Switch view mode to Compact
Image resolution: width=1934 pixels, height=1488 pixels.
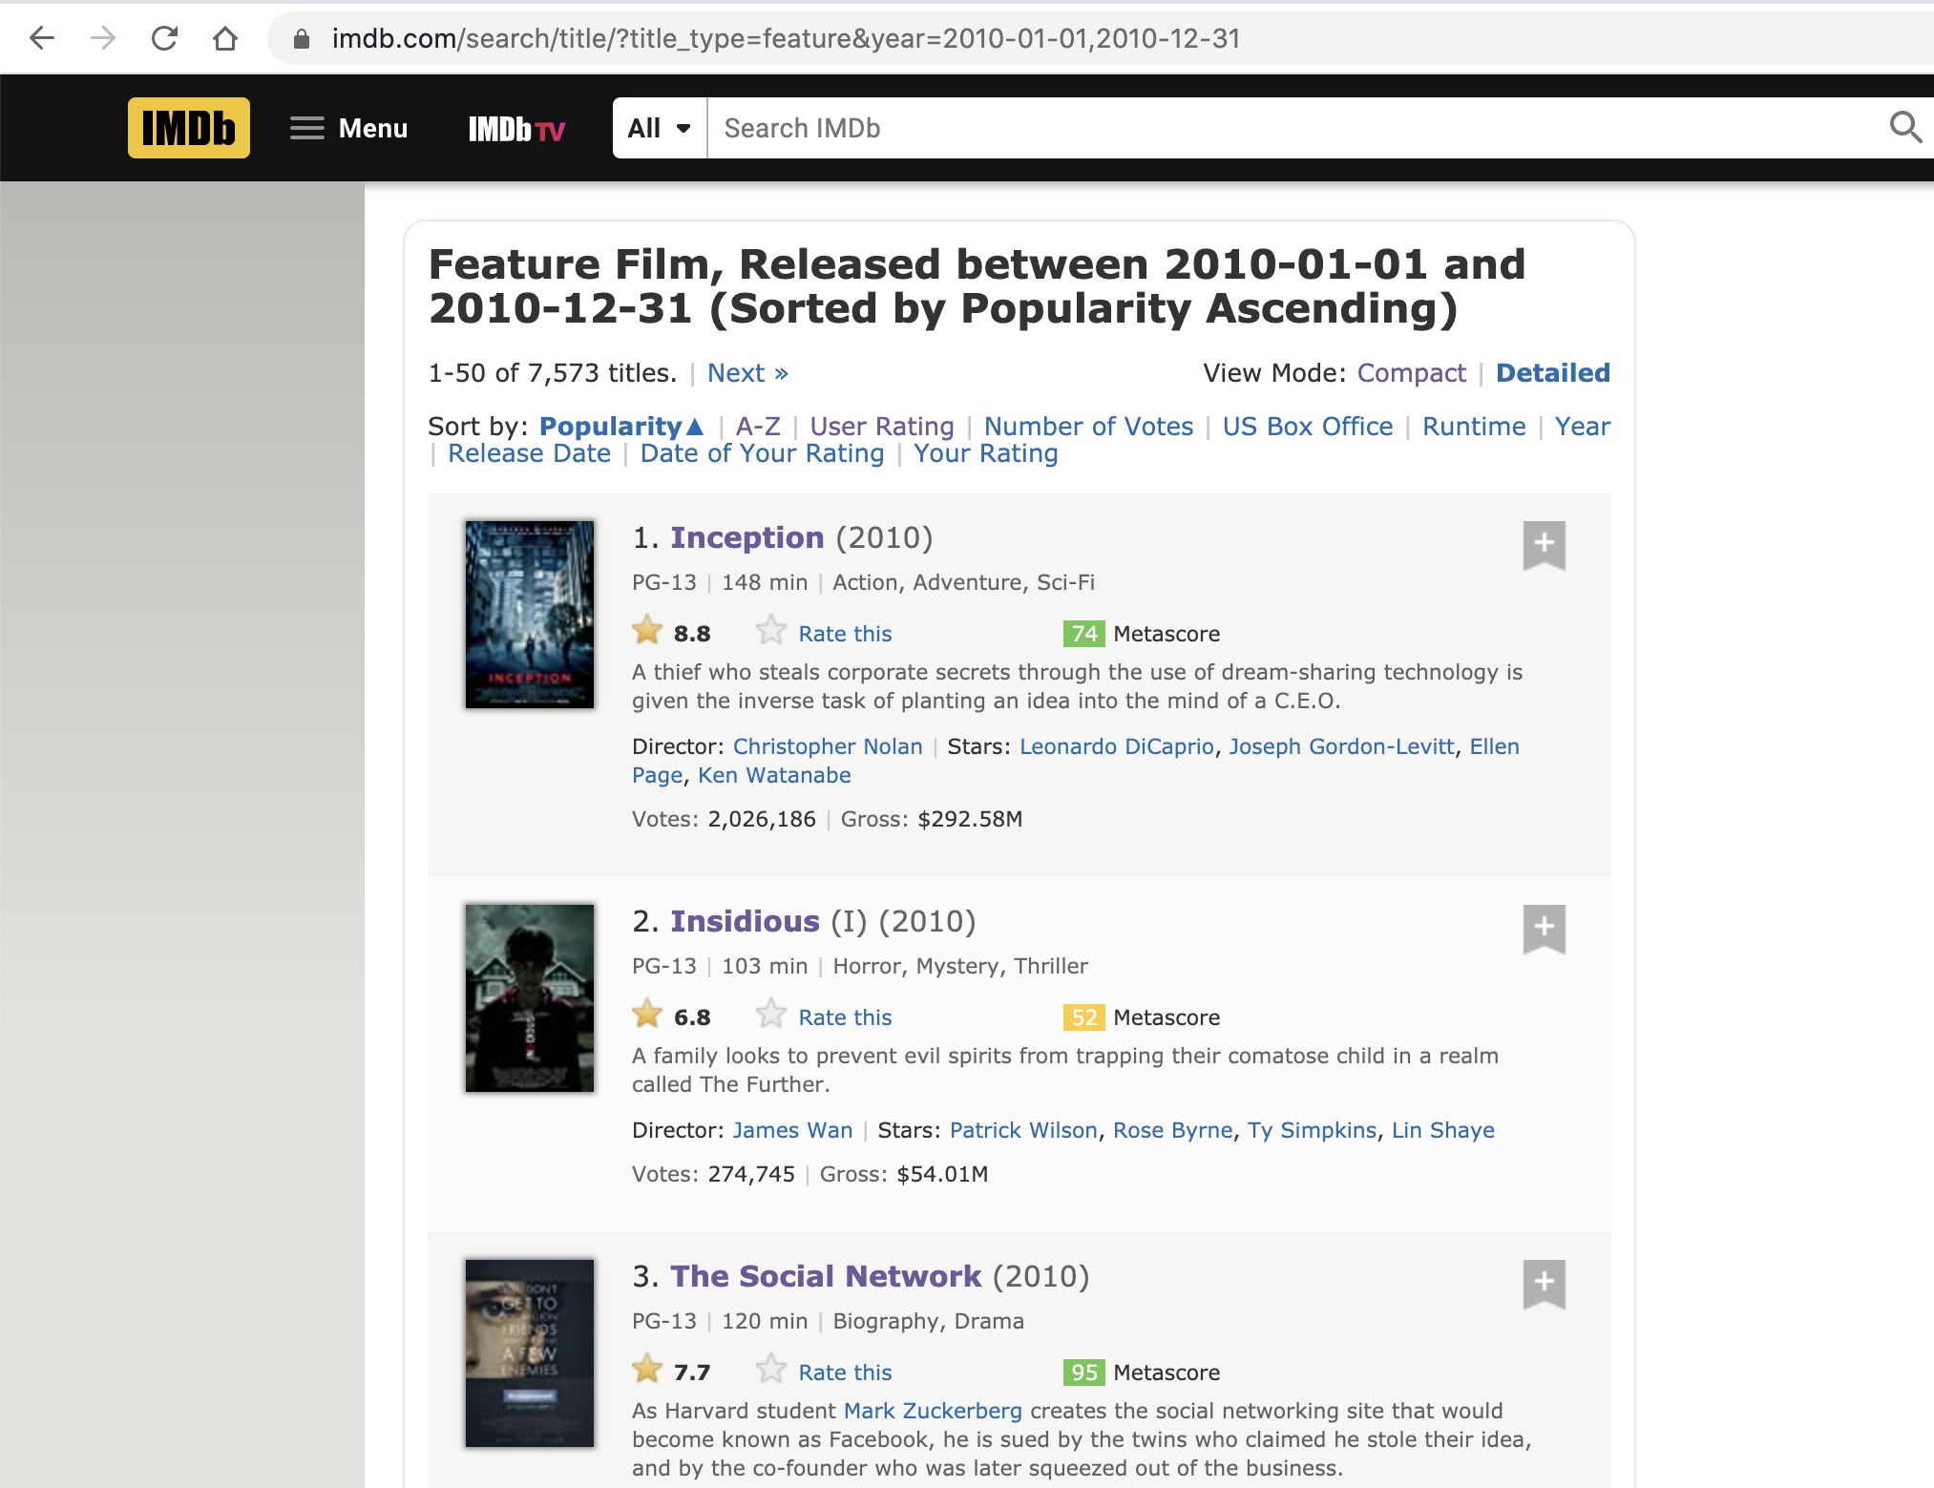coord(1411,373)
